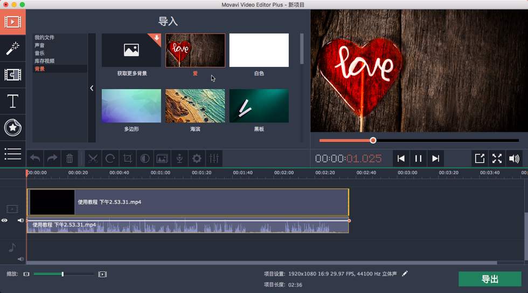Click the preview progress slider handle
This screenshot has height=293, width=528.
(373, 140)
